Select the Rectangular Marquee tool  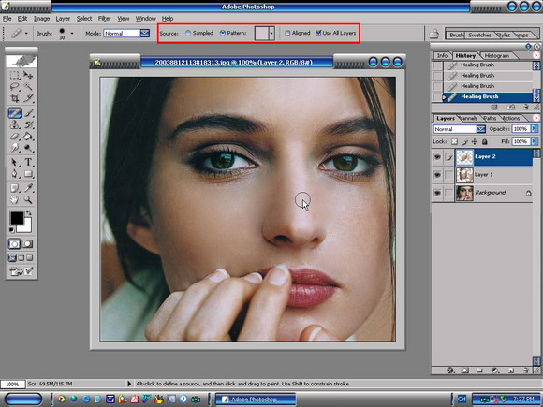(15, 75)
